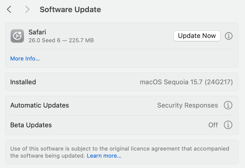Viewport: 245px width, 168px height.
Task: Select the Automatic Updates label
Action: [40, 105]
